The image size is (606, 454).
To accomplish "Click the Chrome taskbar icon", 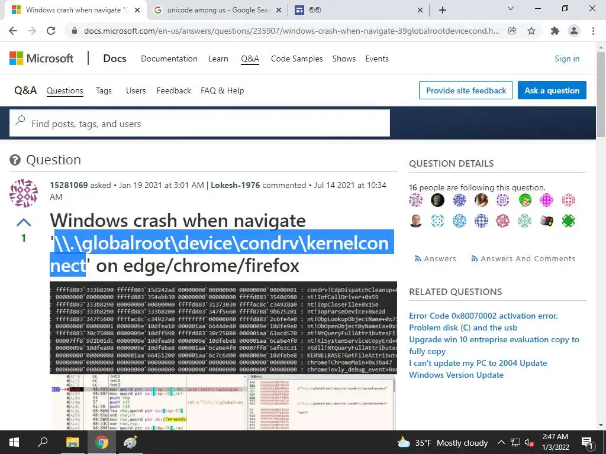I will click(x=102, y=442).
